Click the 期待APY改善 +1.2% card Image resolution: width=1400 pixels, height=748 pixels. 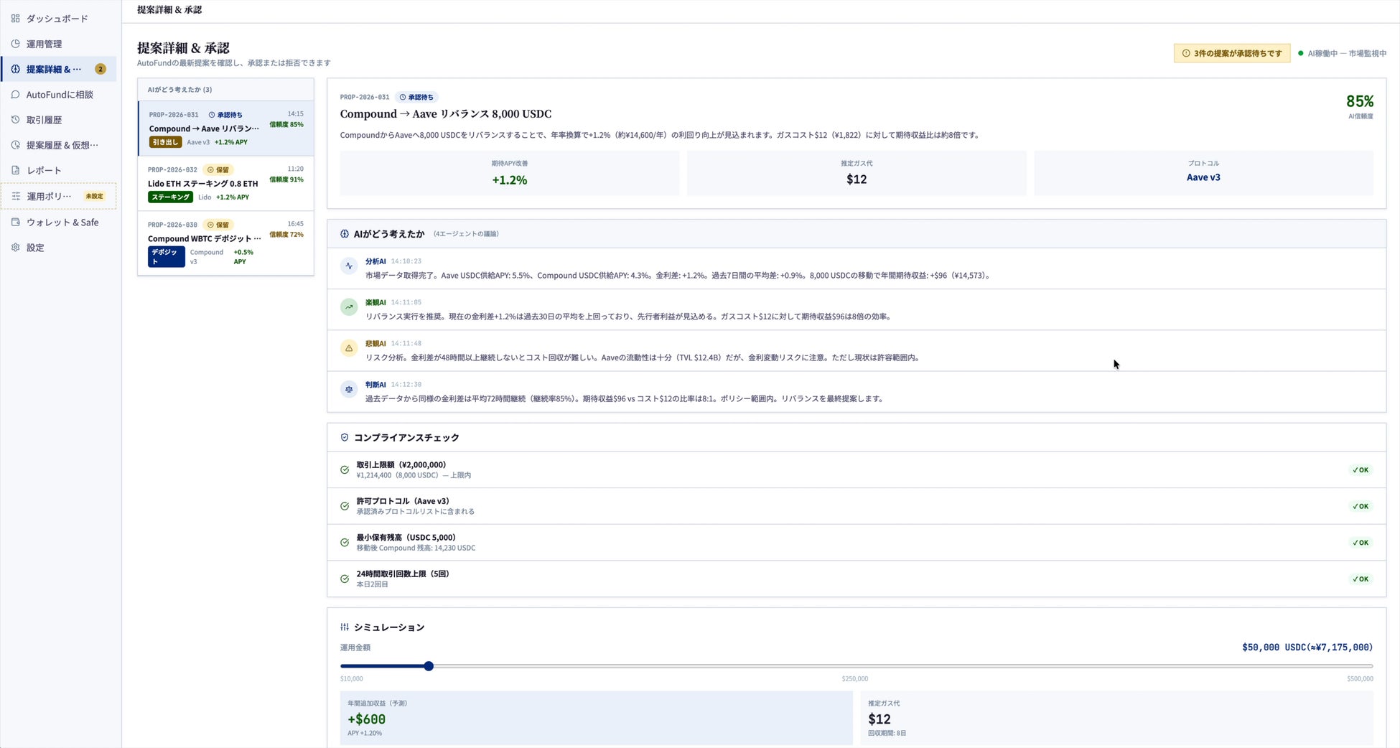[x=510, y=173]
